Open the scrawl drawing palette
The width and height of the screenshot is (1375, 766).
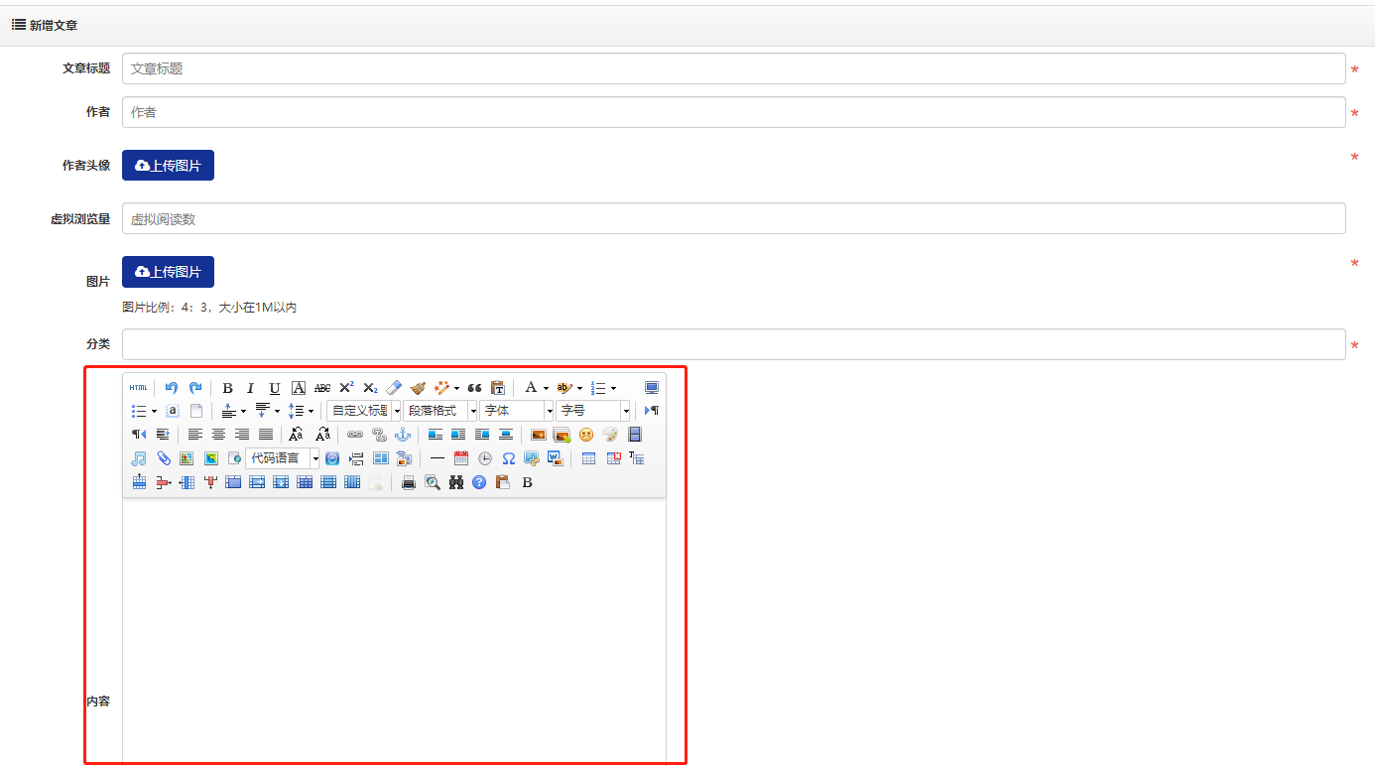pyautogui.click(x=610, y=434)
